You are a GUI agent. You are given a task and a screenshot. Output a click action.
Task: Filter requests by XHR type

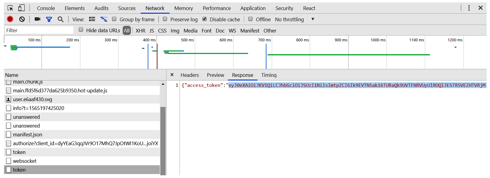[x=140, y=31]
